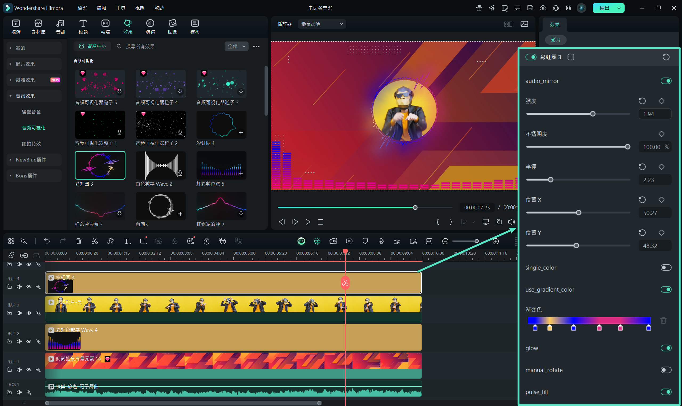Click the speed timer icon in timeline toolbar
Viewport: 682px width, 406px height.
coord(206,241)
